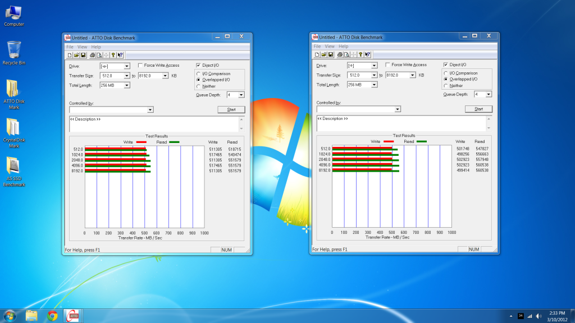This screenshot has width=575, height=323.
Task: Click the context help arrow icon in right ATTO window
Action: 367,54
